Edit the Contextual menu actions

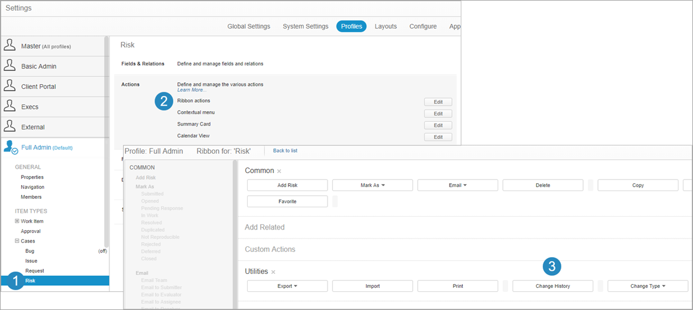[438, 114]
